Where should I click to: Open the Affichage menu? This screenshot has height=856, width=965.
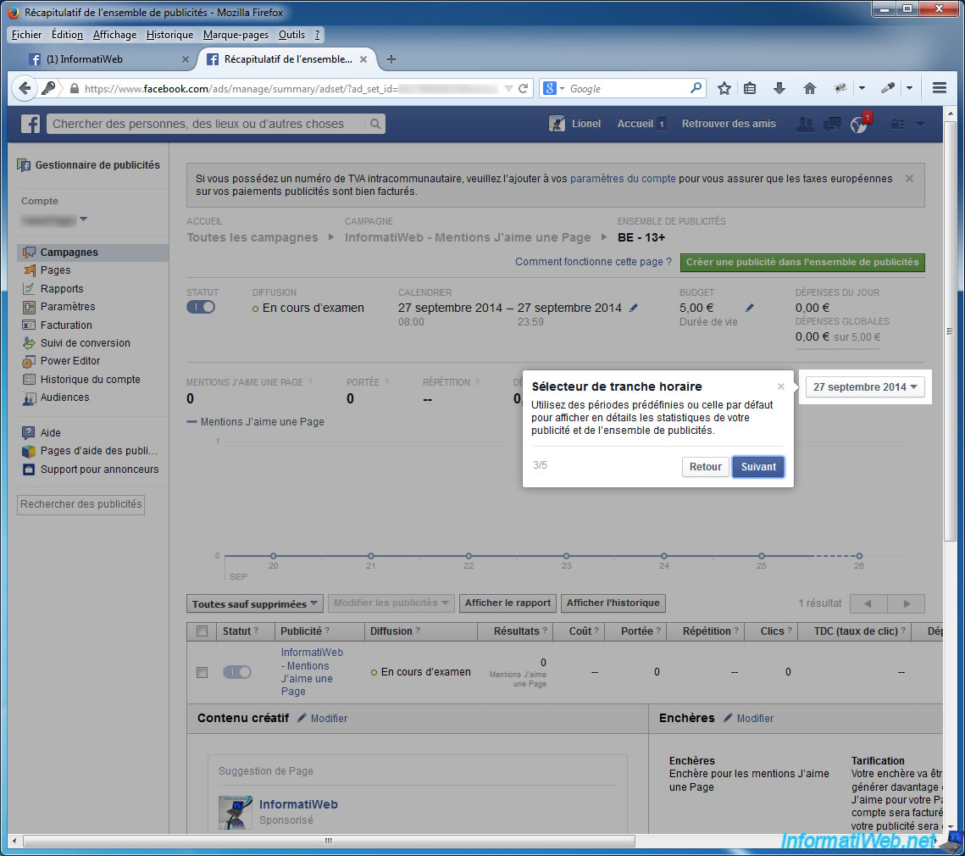coord(114,35)
